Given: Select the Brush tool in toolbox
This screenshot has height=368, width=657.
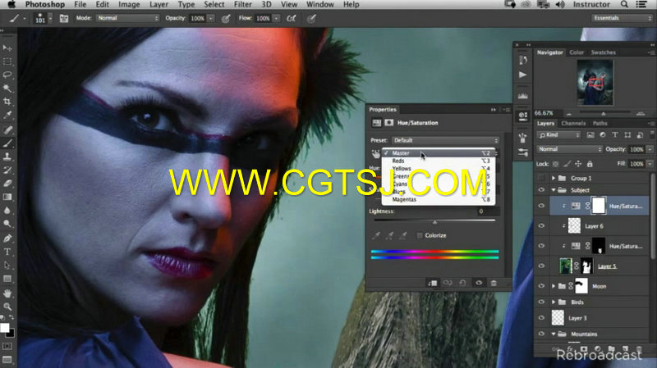Looking at the screenshot, I should click(x=7, y=143).
